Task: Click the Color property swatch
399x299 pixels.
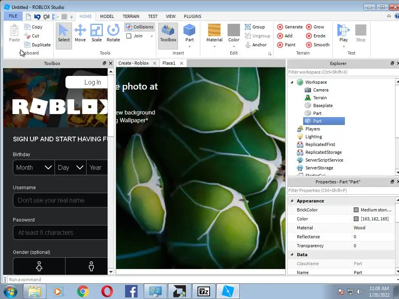Action: pos(356,219)
